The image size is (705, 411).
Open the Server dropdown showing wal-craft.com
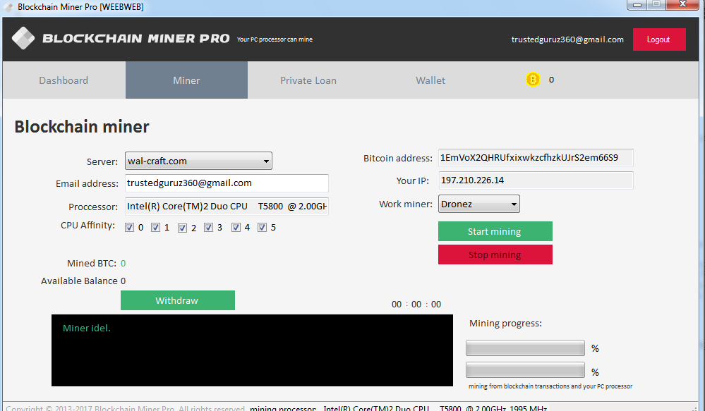coord(198,161)
